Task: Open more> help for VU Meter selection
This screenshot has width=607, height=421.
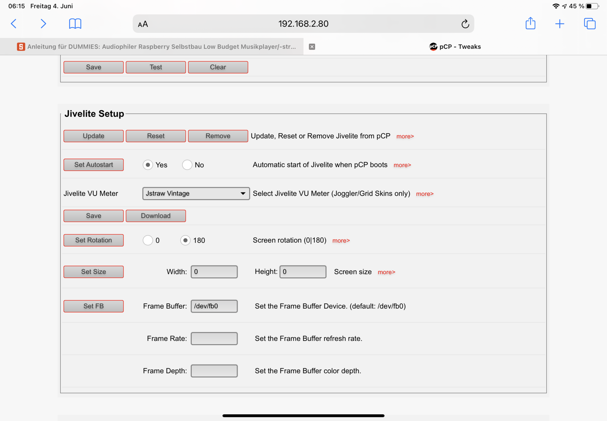Action: point(425,194)
